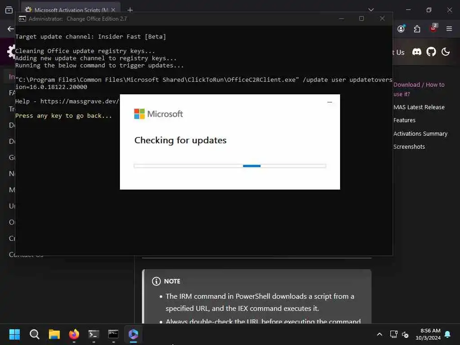Open the muted volume tray icon
Screen dimensions: 460x345
[405, 334]
